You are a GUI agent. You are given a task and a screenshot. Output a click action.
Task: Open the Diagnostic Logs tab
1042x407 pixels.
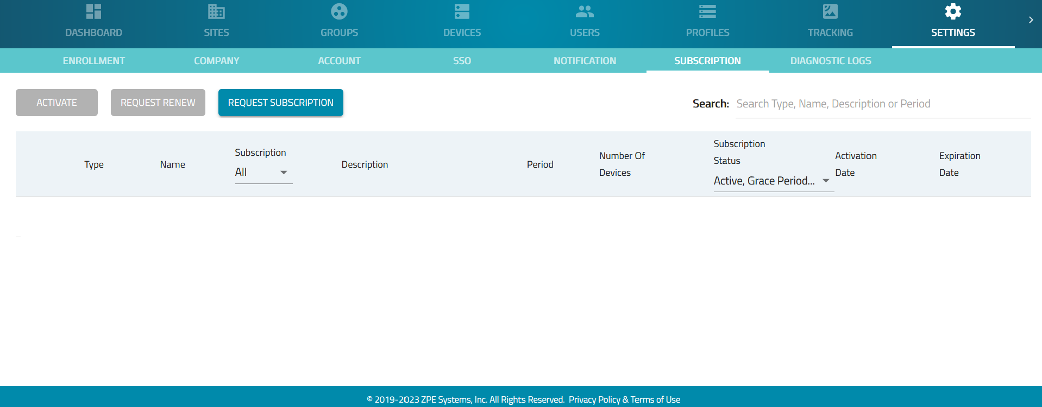[x=831, y=61]
